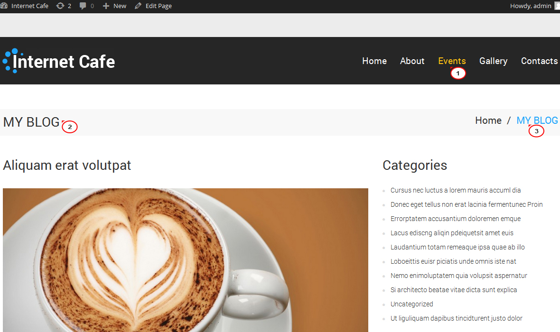Open the Uncategorized category
Image resolution: width=560 pixels, height=332 pixels.
pos(412,304)
